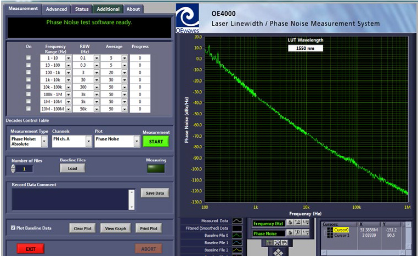Click the Measuring indicator LED
This screenshot has width=418, height=257.
pyautogui.click(x=156, y=168)
